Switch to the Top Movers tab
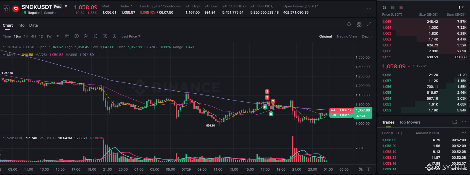This screenshot has width=470, height=175. click(x=410, y=122)
